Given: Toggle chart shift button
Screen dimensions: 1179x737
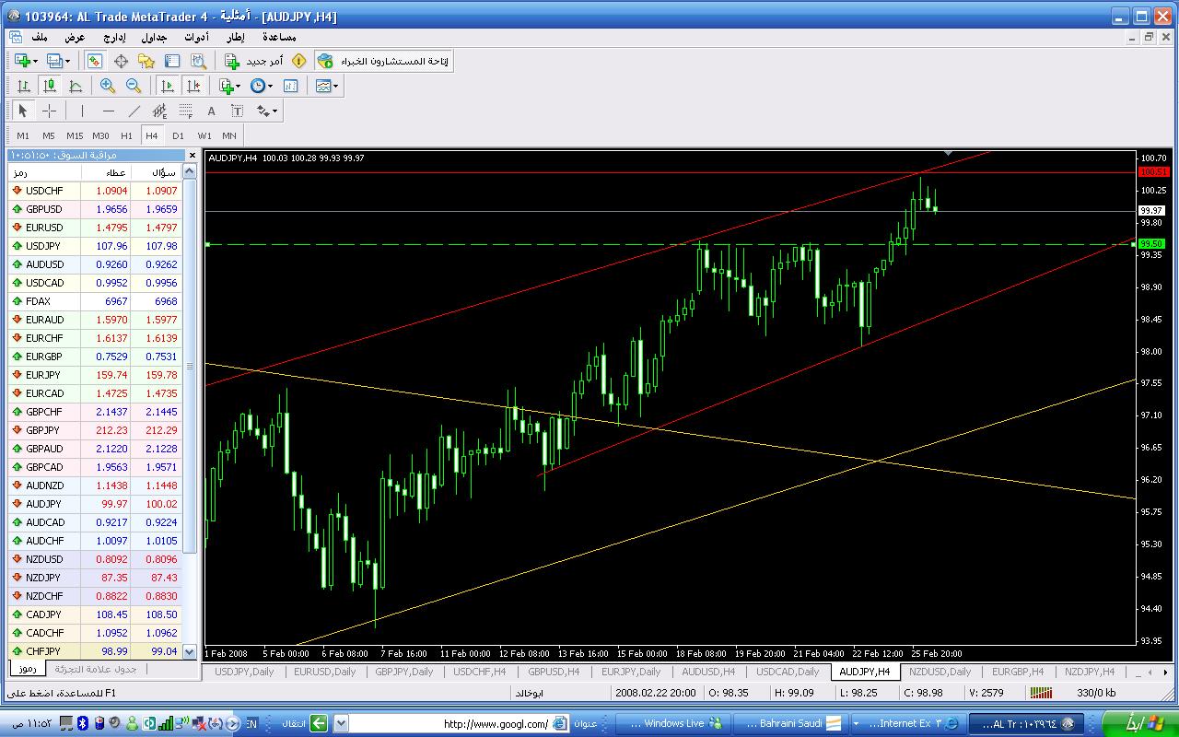Looking at the screenshot, I should click(x=193, y=86).
